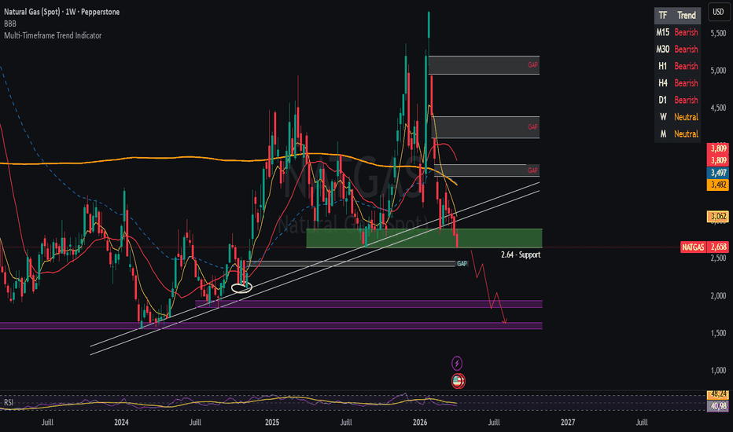Viewport: 733px width, 432px height.
Task: Click the RSI pane label
Action: point(9,402)
